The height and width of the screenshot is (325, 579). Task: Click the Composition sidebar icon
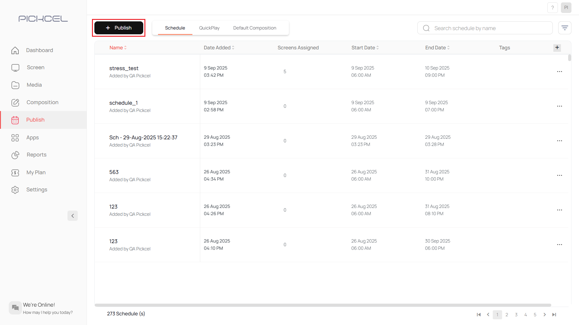[15, 103]
